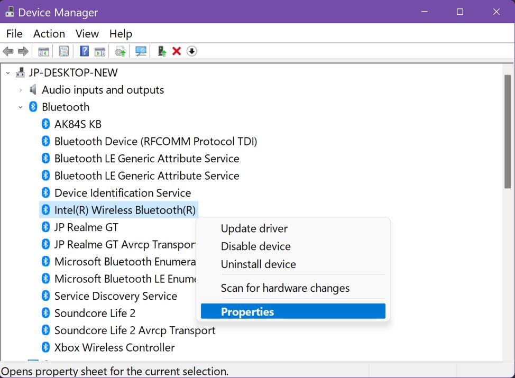Screen dimensions: 515x378
Task: Click the red X Uninstall device icon
Action: [176, 51]
